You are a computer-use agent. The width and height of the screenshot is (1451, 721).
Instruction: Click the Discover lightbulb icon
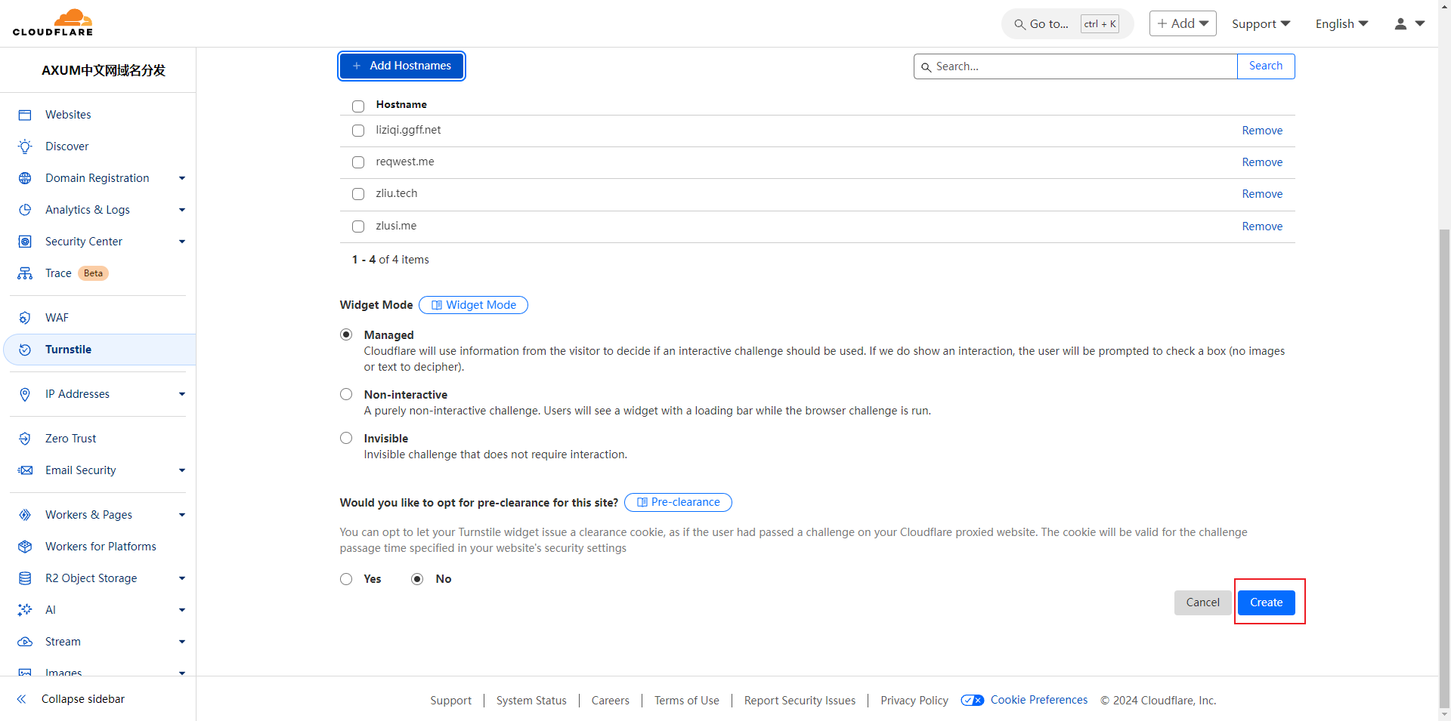pyautogui.click(x=25, y=146)
